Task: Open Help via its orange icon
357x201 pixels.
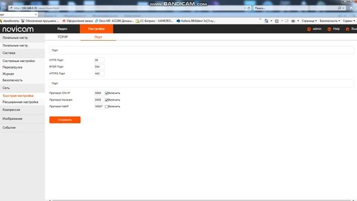Action: point(329,29)
